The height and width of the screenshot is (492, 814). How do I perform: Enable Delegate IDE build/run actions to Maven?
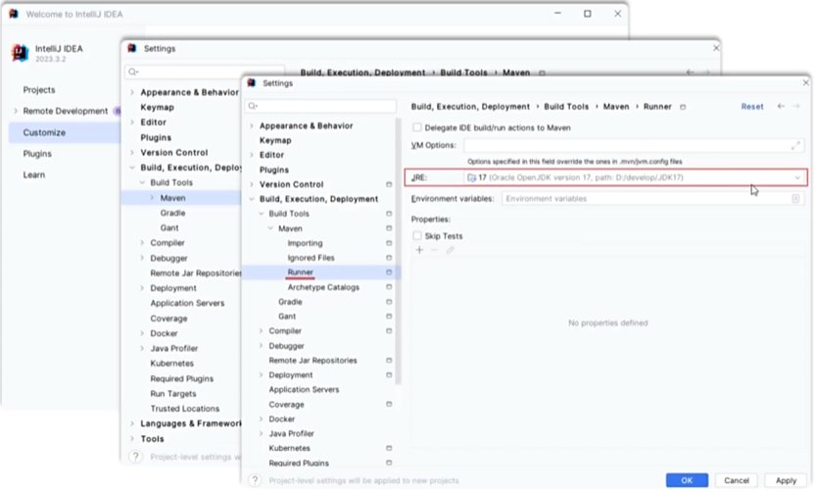tap(417, 127)
